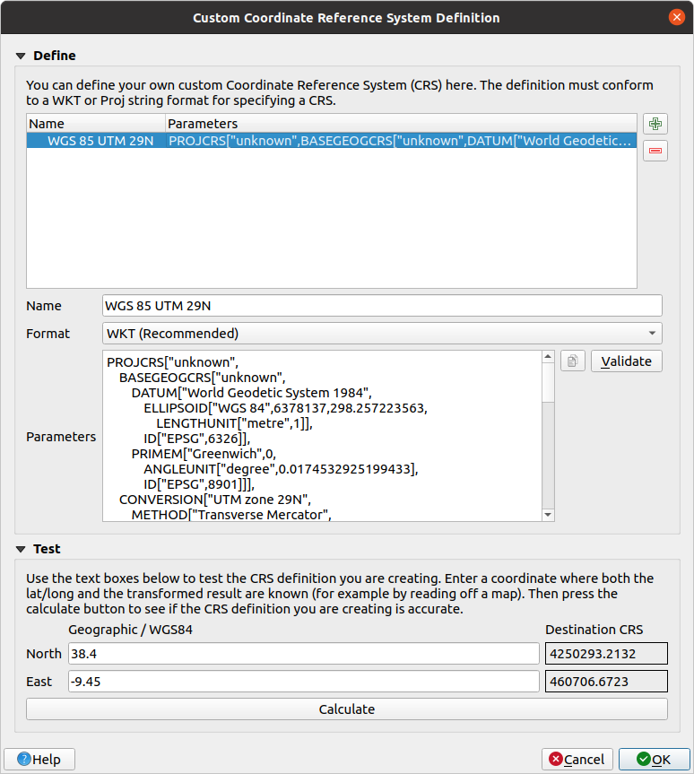Open the Format dropdown

[x=382, y=334]
